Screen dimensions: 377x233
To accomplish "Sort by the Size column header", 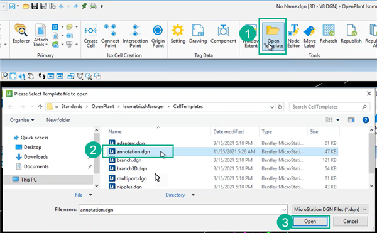I will click(x=314, y=132).
